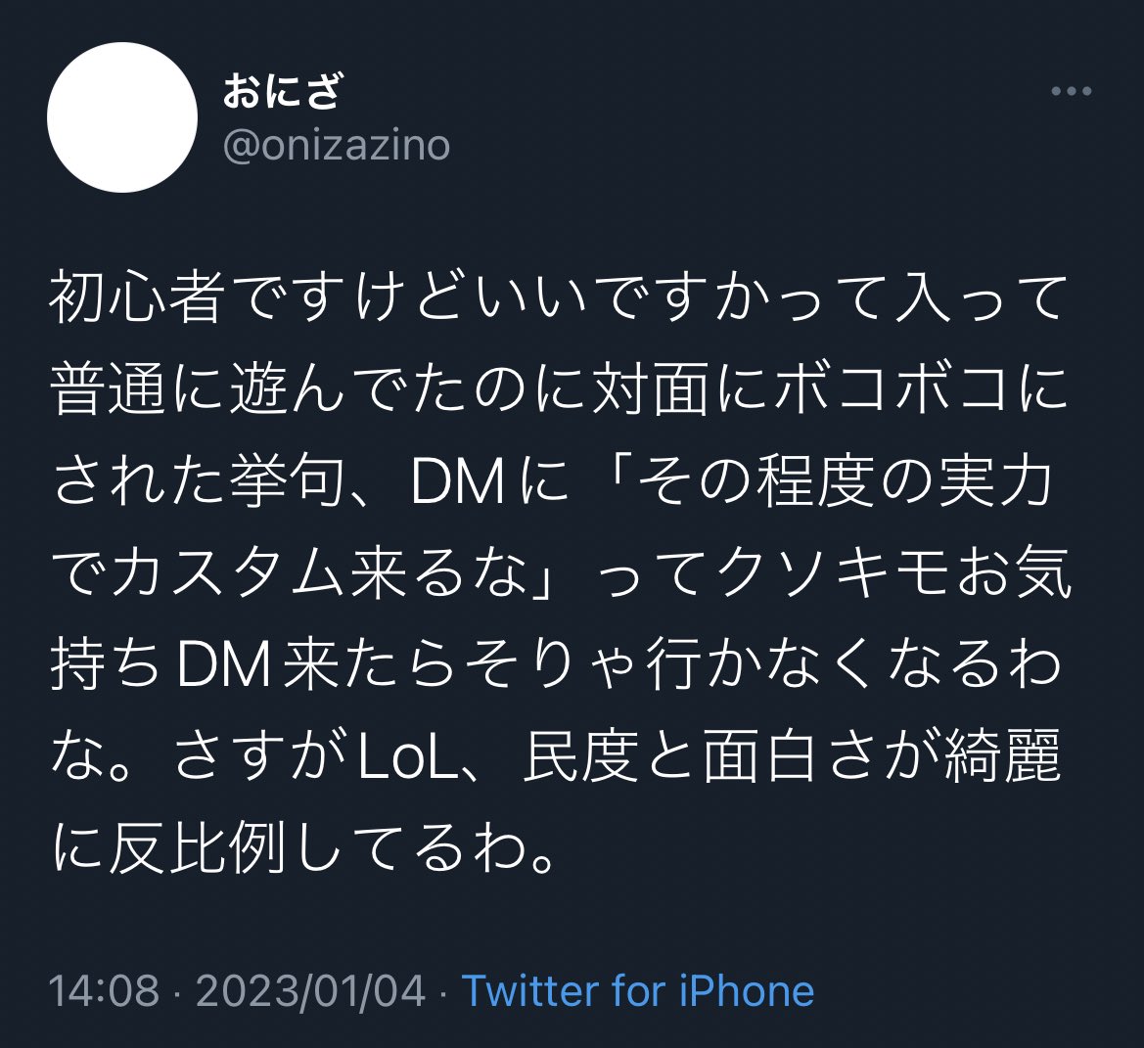The width and height of the screenshot is (1144, 1048).
Task: Click the 14:08 timestamp
Action: pyautogui.click(x=104, y=990)
